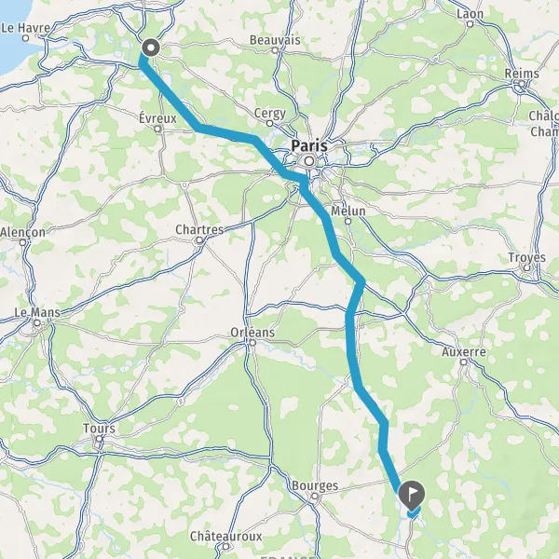Select the Paris map label
Screen dimensions: 559x559
point(309,146)
